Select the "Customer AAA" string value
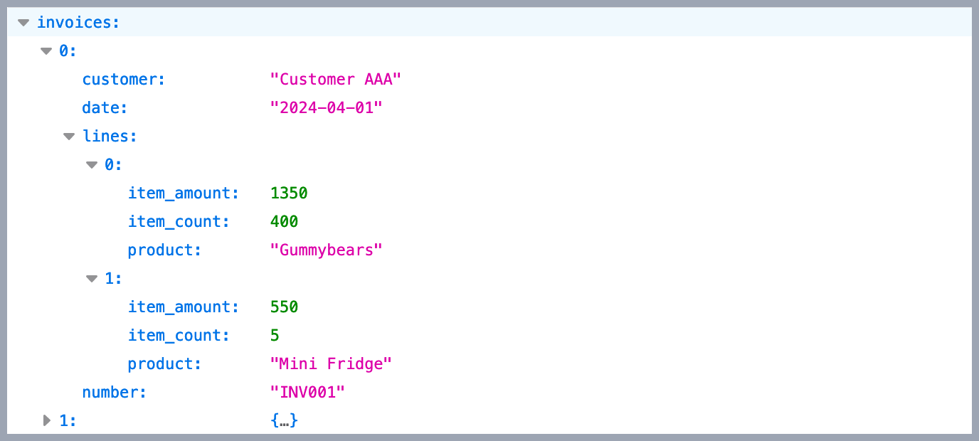The width and height of the screenshot is (979, 441). pos(336,80)
